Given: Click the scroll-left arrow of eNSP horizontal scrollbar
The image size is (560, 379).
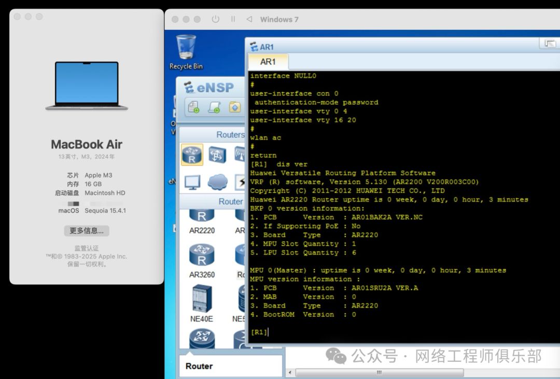Looking at the screenshot, I should coord(290,373).
